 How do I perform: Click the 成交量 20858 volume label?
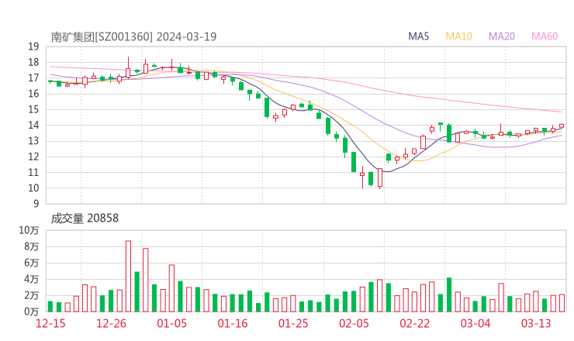85,219
